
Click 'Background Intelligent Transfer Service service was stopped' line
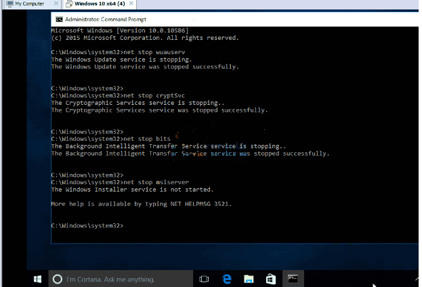click(190, 154)
